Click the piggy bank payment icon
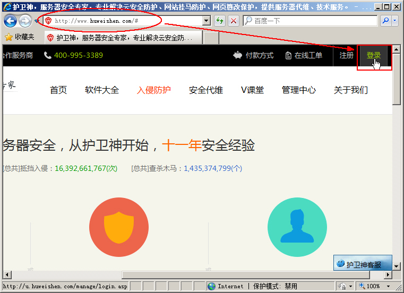 [x=237, y=55]
